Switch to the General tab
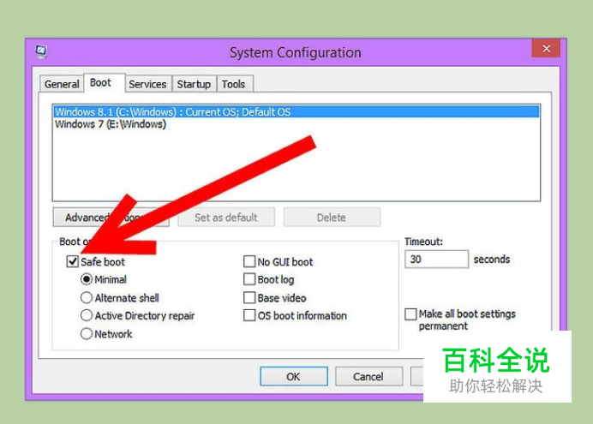The image size is (593, 424). (x=62, y=84)
